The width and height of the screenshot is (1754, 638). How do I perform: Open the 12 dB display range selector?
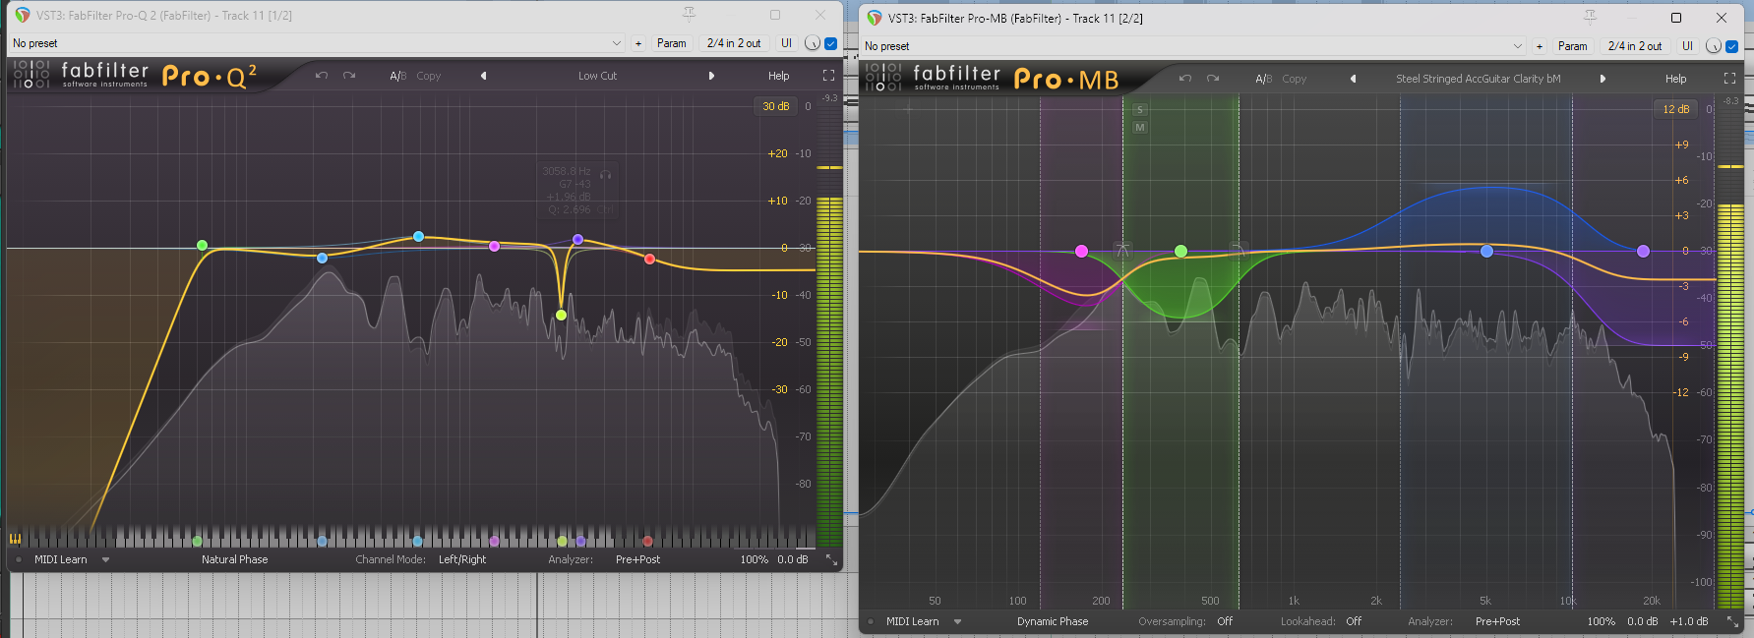click(1675, 109)
